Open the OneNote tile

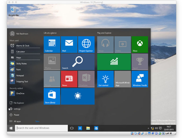[x=86, y=79]
